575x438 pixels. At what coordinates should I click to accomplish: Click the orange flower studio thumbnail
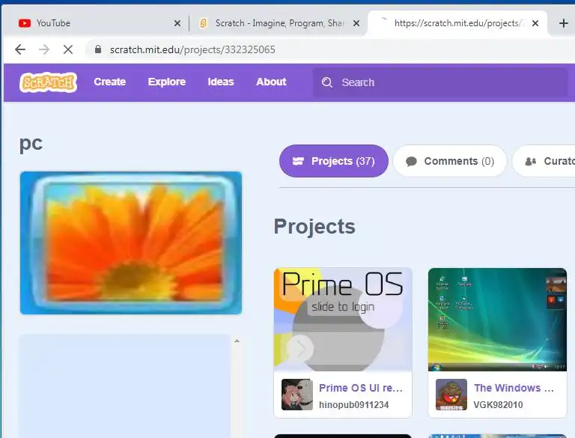click(x=131, y=243)
